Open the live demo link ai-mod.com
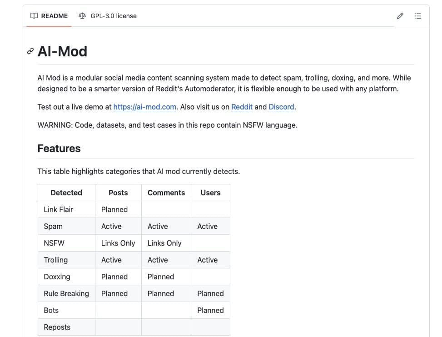Viewport: 442px width, 337px height. tap(144, 107)
